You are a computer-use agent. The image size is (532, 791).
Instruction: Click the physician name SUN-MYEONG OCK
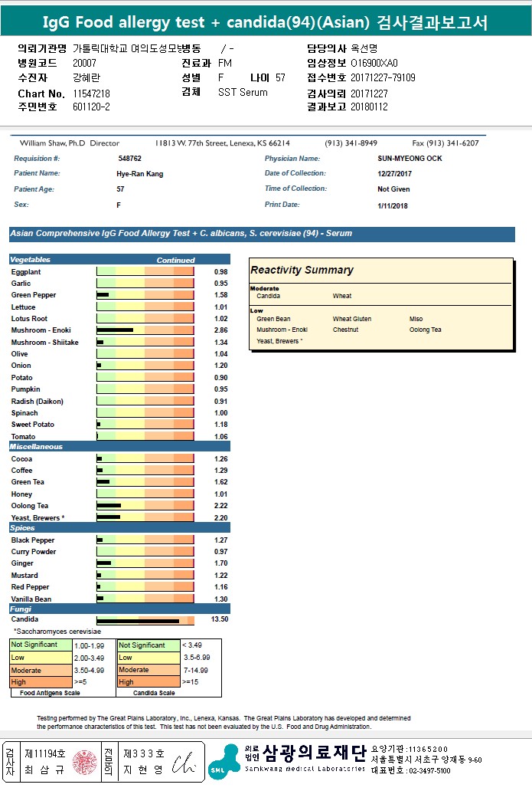(x=410, y=159)
